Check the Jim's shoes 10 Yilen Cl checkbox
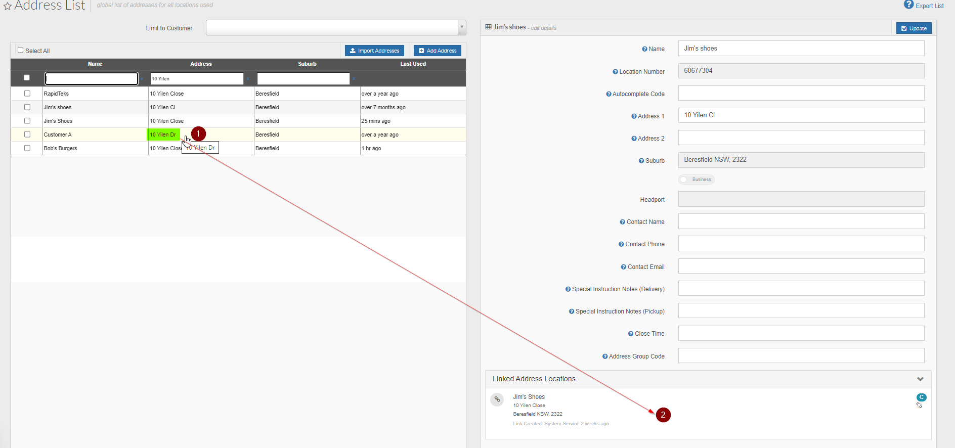955x448 pixels. pos(27,107)
